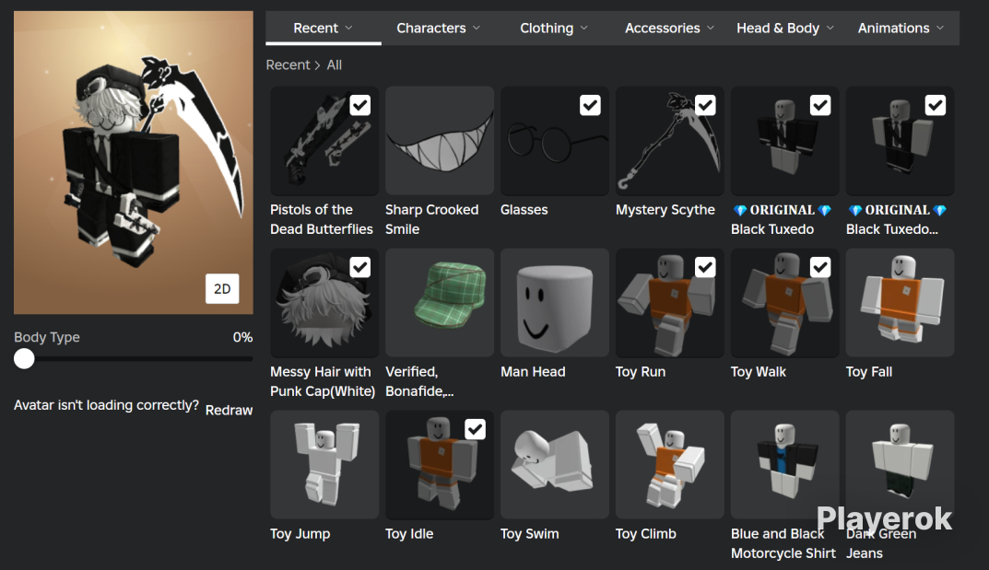The height and width of the screenshot is (570, 989).
Task: Switch to the Clothing tab
Action: pyautogui.click(x=553, y=28)
